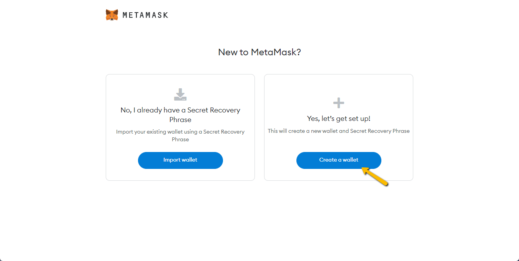
Task: Select the Import wallet button
Action: click(x=180, y=160)
